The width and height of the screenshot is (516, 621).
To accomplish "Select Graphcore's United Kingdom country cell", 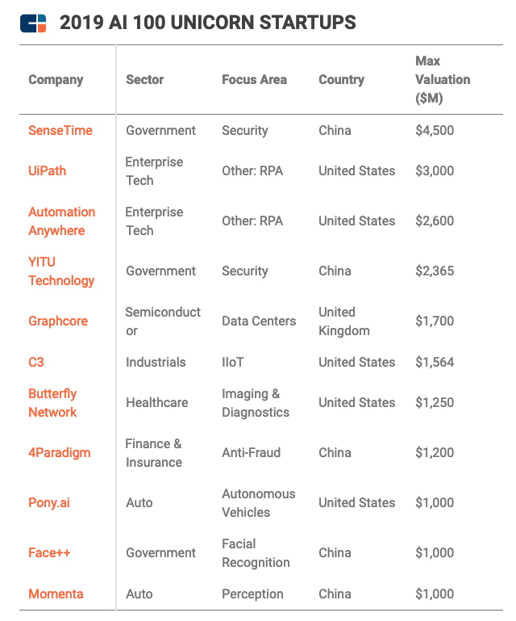I will point(344,321).
